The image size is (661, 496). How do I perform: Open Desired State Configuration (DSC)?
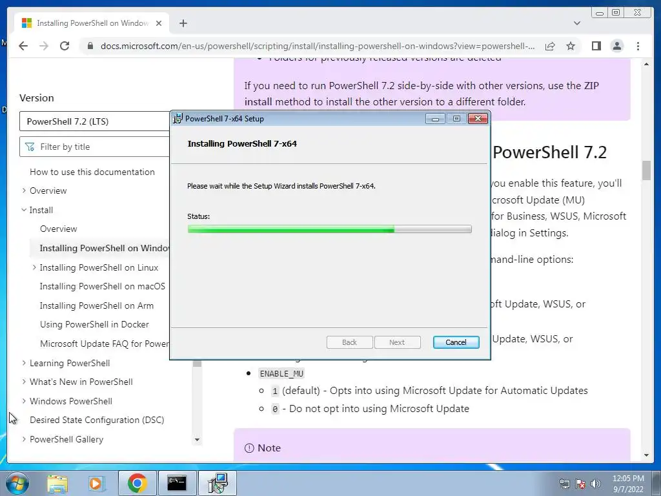point(97,420)
